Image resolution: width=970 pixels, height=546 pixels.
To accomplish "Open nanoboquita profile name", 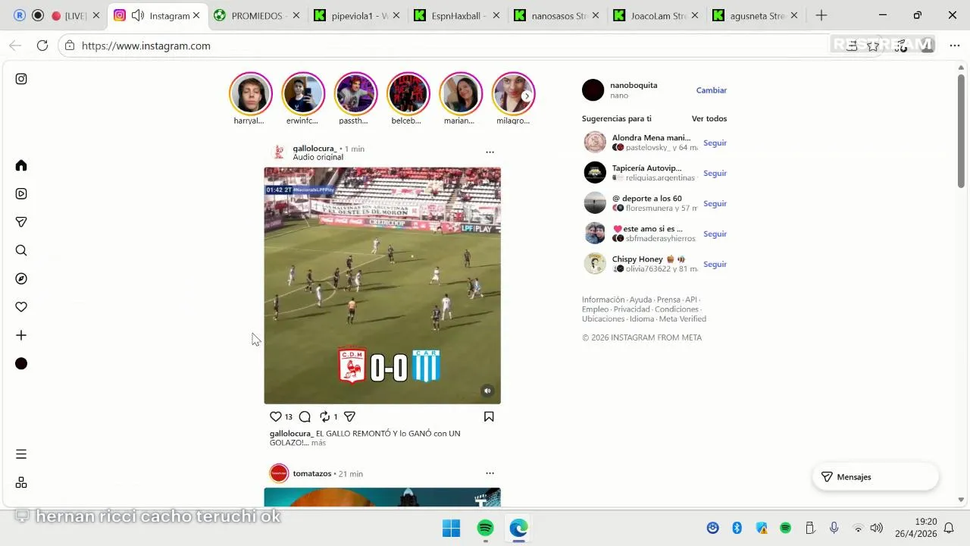I will (x=634, y=85).
